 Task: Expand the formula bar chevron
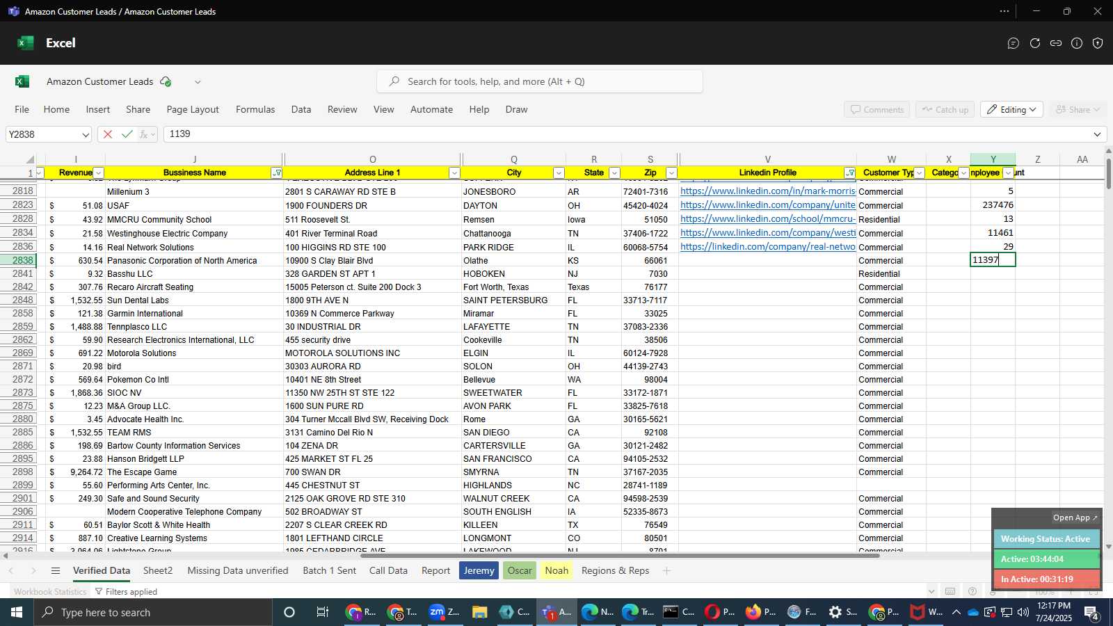pos(1097,134)
